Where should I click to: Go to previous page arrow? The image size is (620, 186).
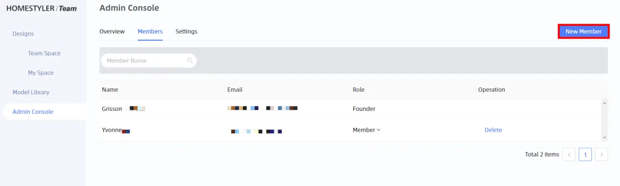tap(569, 155)
